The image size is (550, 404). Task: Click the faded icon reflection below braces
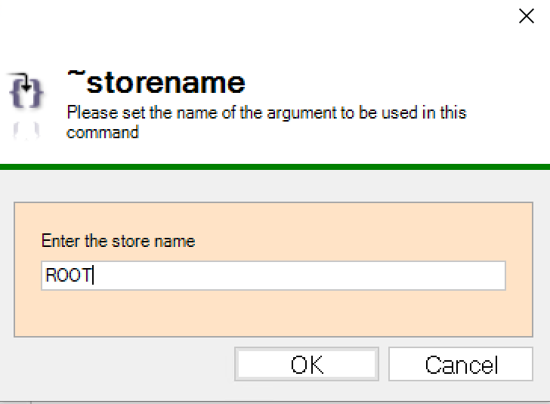[x=26, y=132]
